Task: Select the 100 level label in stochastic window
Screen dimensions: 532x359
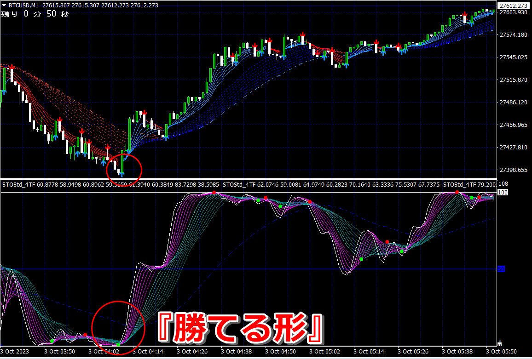Action: [x=503, y=192]
